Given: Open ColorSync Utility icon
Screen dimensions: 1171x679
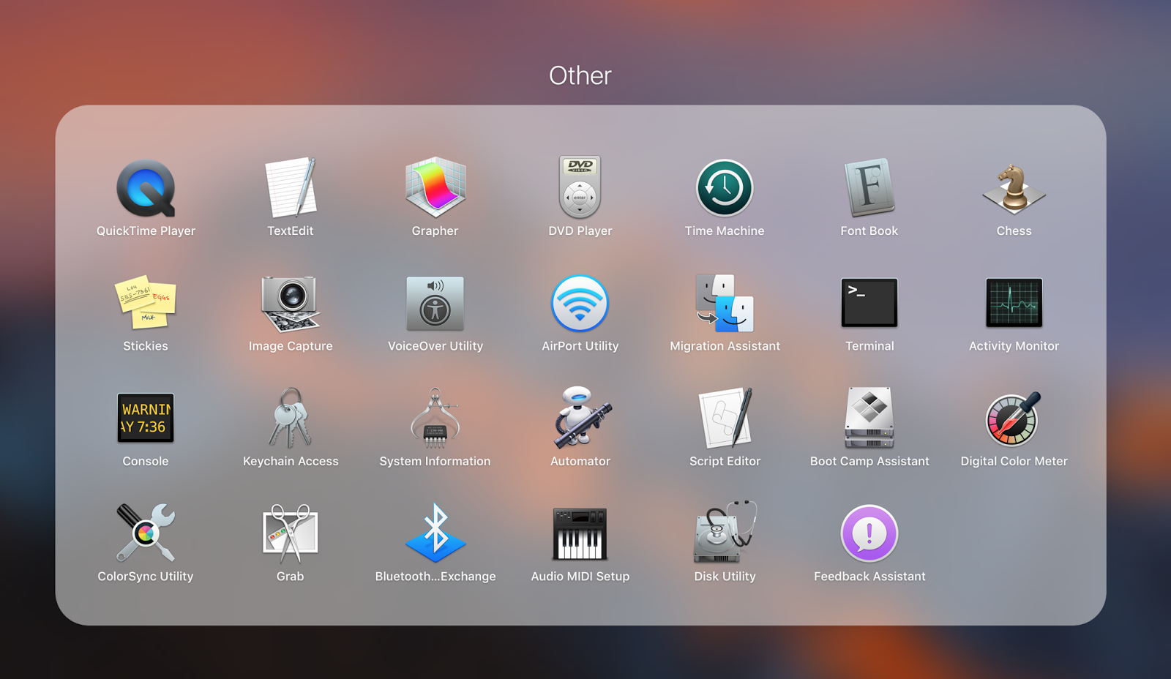Looking at the screenshot, I should pos(146,533).
